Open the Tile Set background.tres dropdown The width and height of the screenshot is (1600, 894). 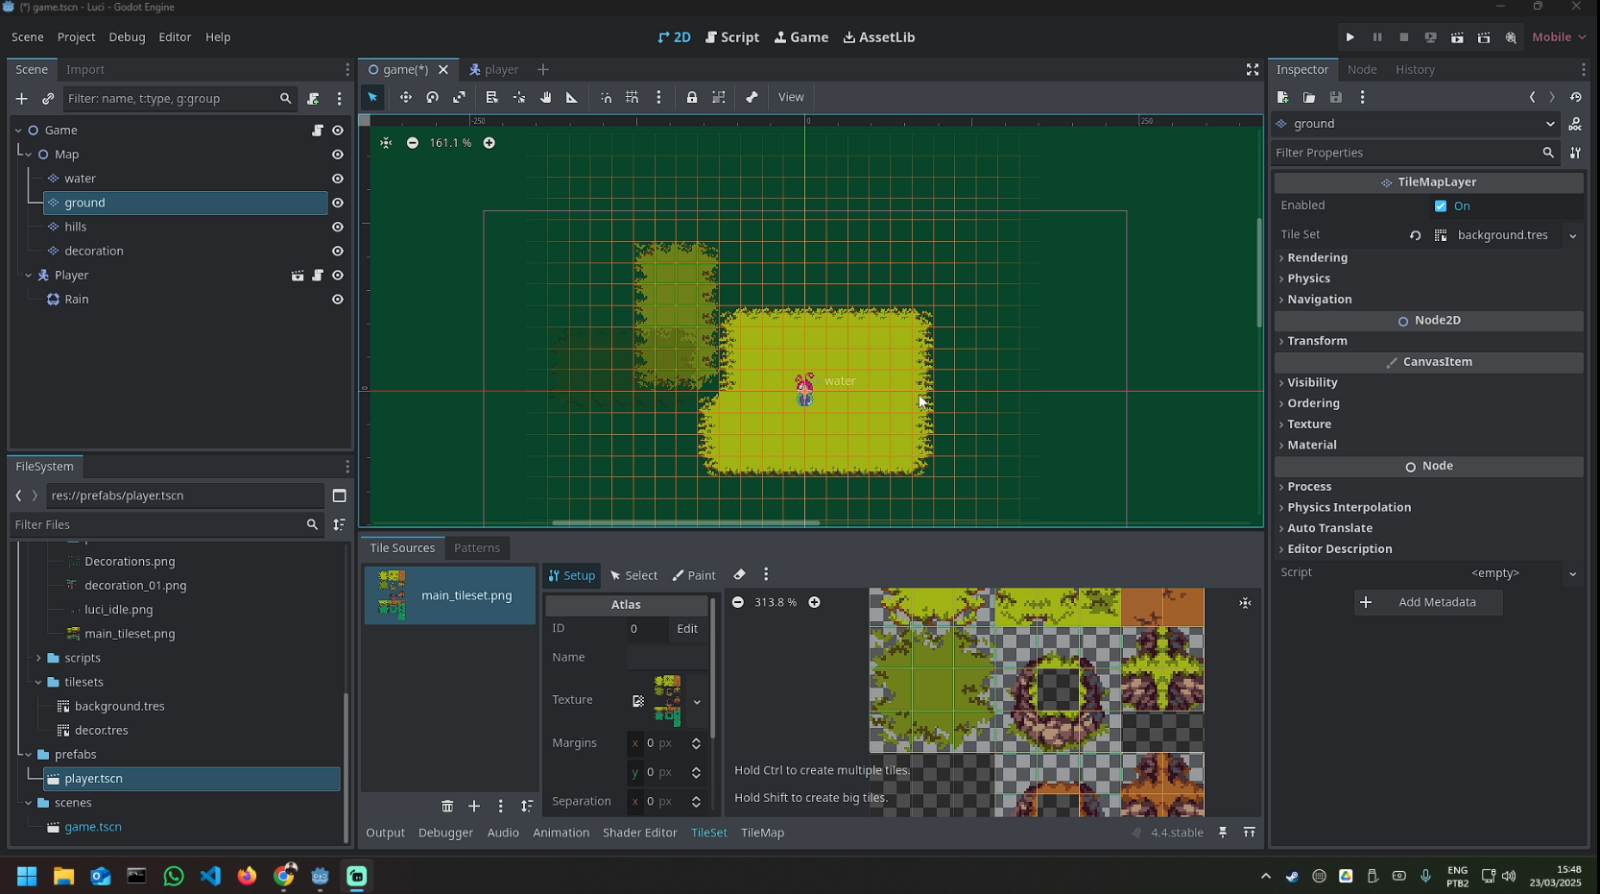(x=1572, y=235)
